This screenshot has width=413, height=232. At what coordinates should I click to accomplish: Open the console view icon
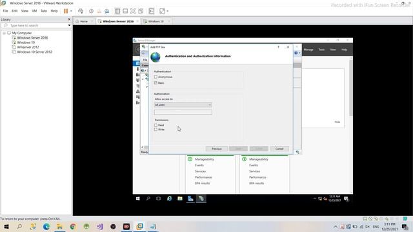152,11
